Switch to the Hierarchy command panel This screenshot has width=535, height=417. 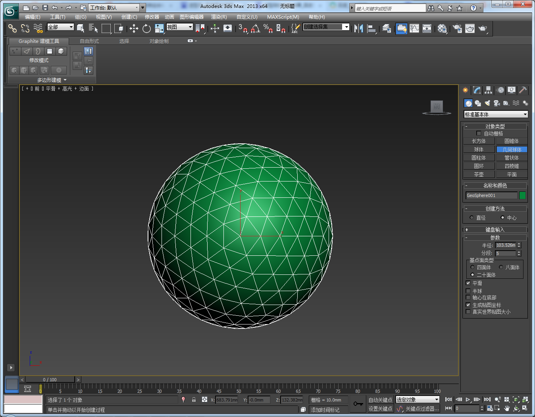[489, 90]
